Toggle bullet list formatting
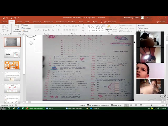 (x=65, y=26)
